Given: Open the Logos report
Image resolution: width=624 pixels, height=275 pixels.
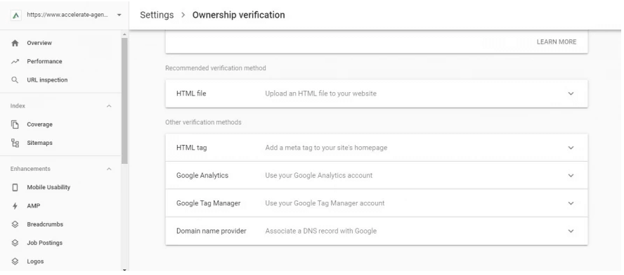Looking at the screenshot, I should (x=35, y=262).
